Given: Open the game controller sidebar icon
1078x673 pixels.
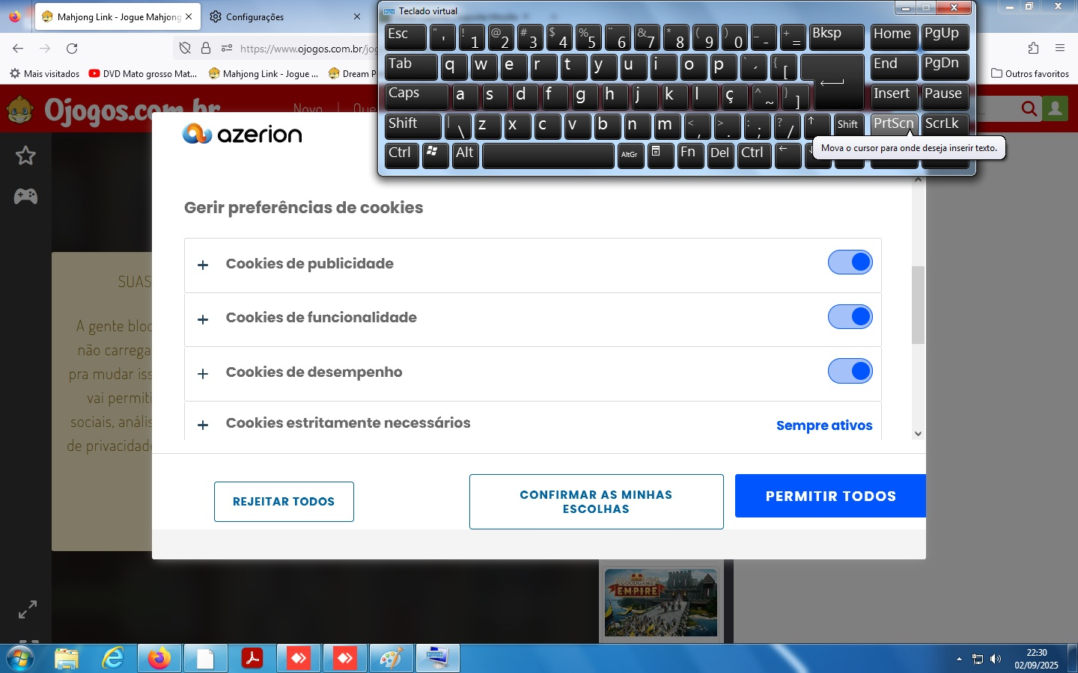Looking at the screenshot, I should pos(26,196).
